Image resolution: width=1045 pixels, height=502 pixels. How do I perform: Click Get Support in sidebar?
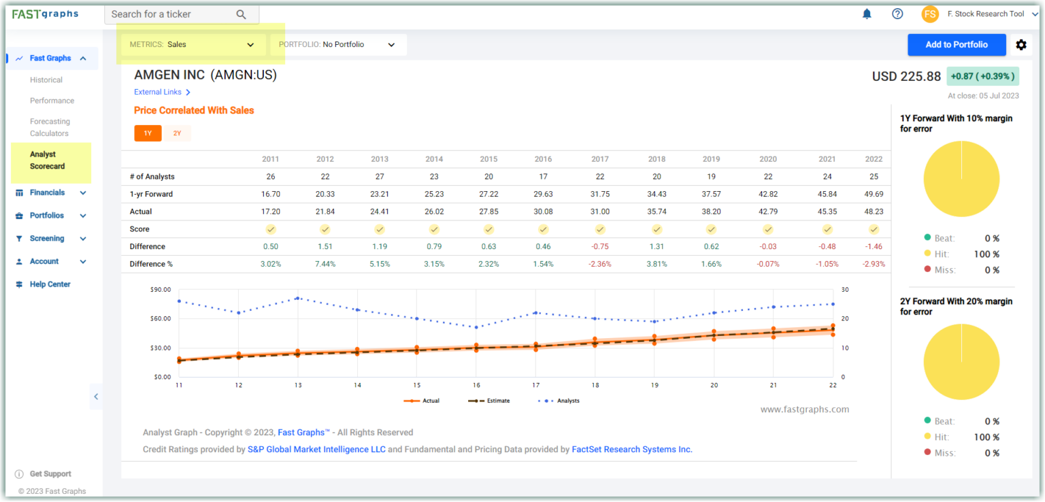tap(50, 474)
